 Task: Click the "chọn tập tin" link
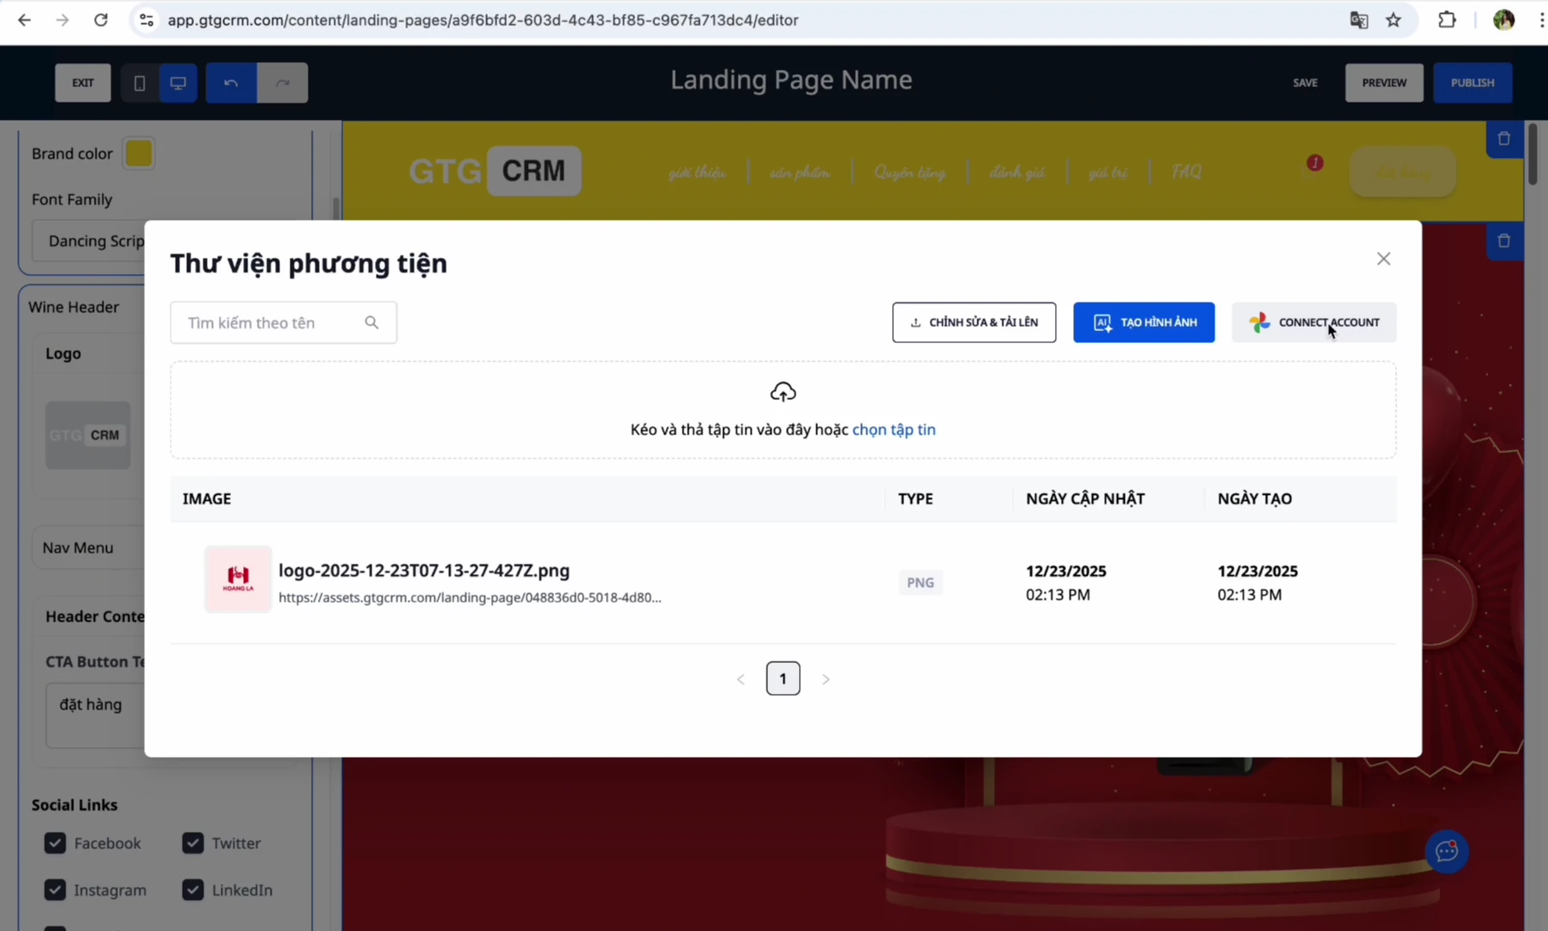(x=893, y=429)
